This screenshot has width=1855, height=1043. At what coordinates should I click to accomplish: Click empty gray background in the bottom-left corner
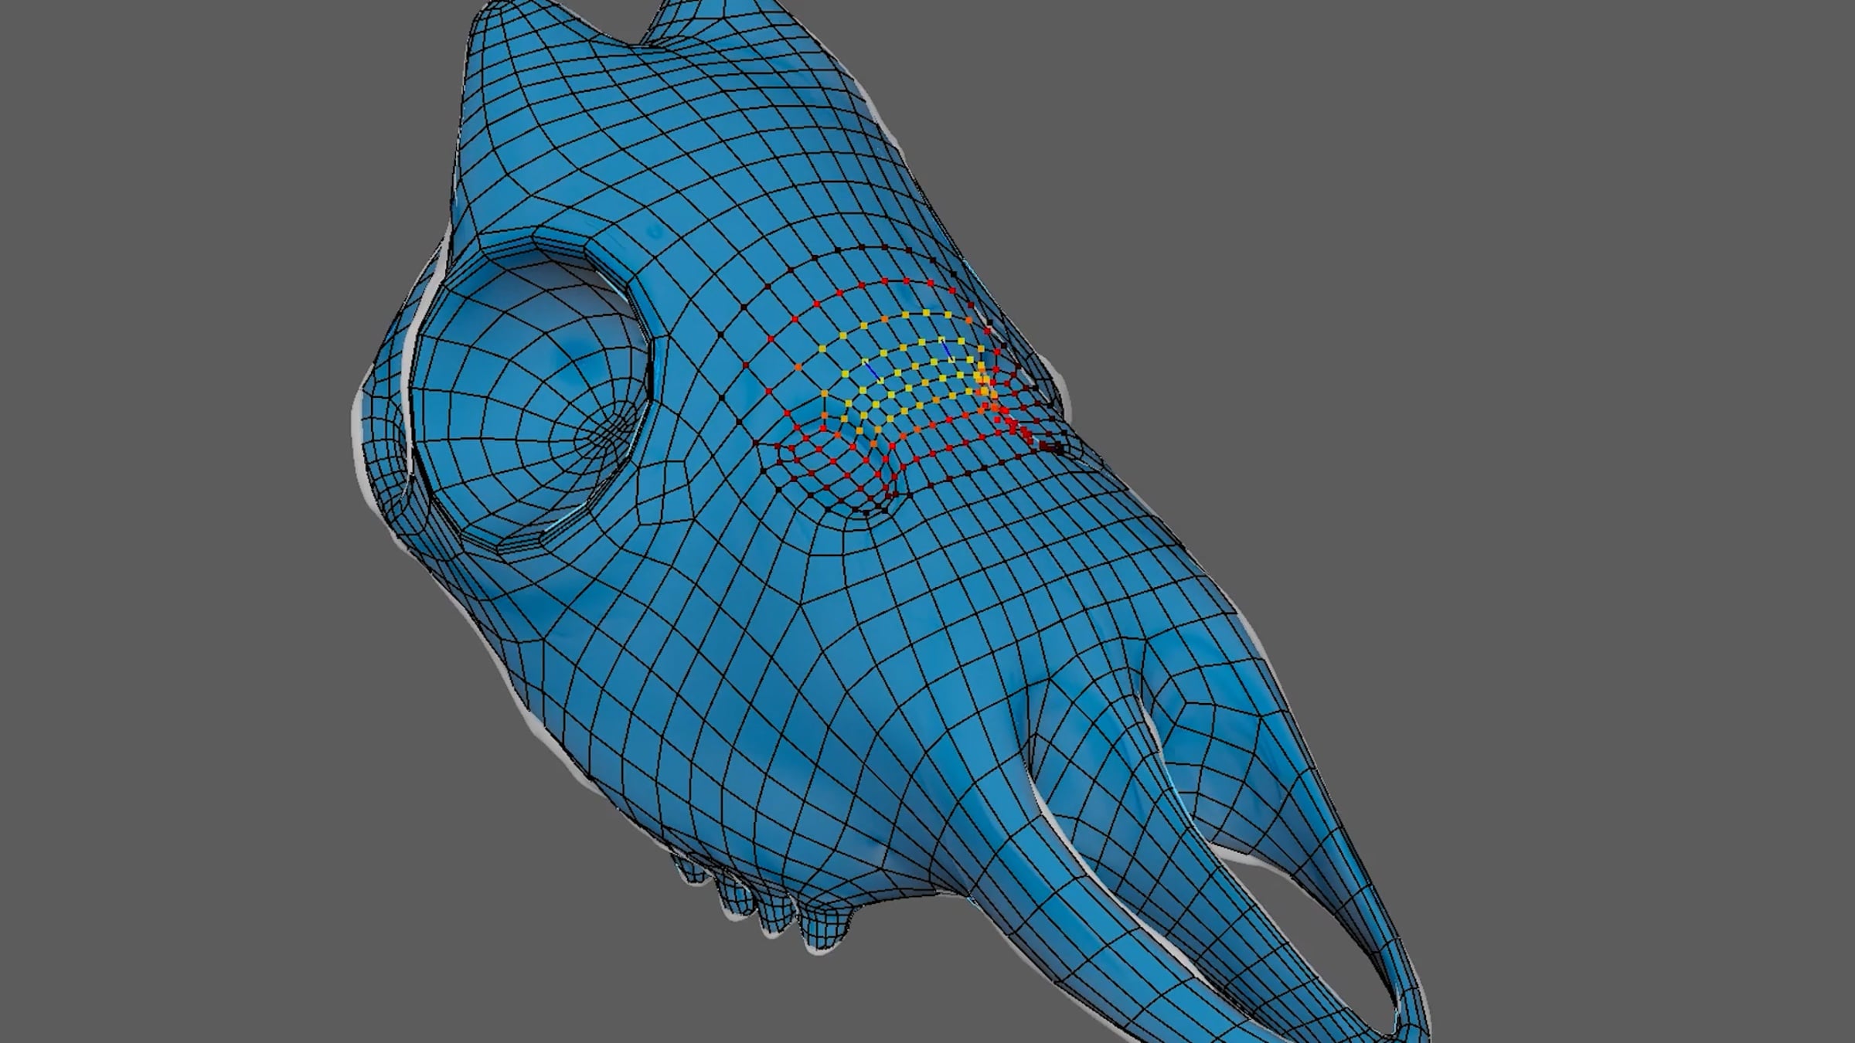pos(155,927)
